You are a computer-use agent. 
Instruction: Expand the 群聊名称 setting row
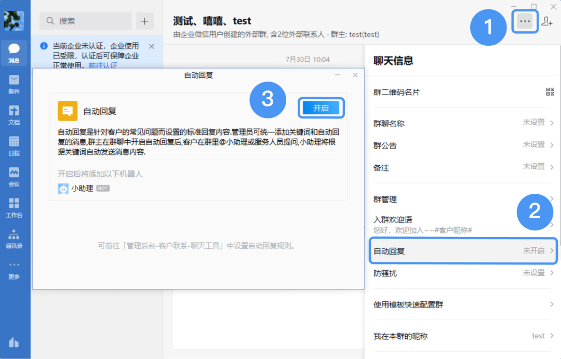click(463, 123)
